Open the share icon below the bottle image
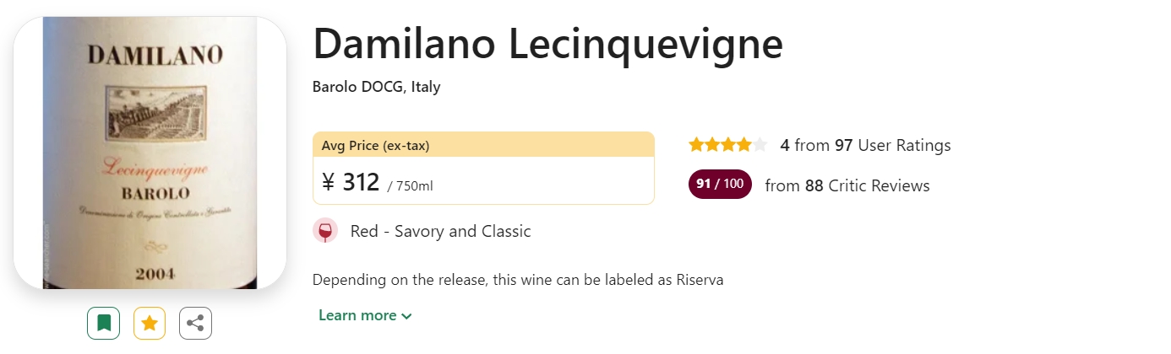The width and height of the screenshot is (1171, 354). pyautogui.click(x=195, y=323)
